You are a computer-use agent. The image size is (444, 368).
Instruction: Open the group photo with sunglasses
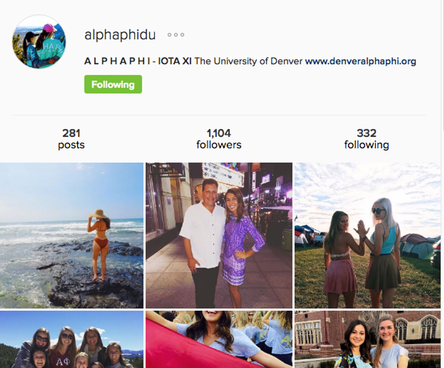(x=72, y=339)
